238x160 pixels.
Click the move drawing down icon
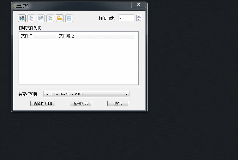pos(50,18)
